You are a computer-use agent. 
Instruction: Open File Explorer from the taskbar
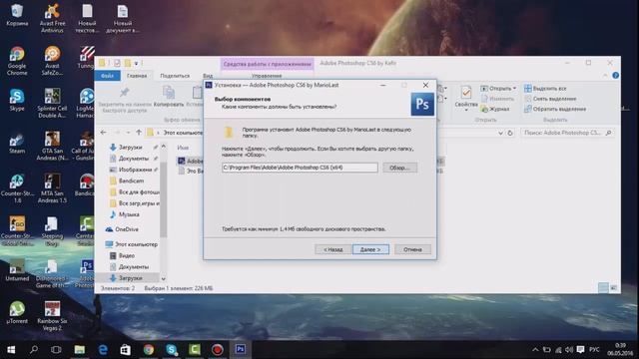pos(80,350)
